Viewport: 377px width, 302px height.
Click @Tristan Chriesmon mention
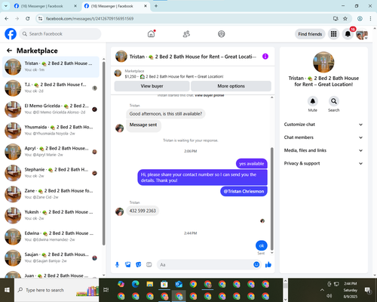click(244, 191)
